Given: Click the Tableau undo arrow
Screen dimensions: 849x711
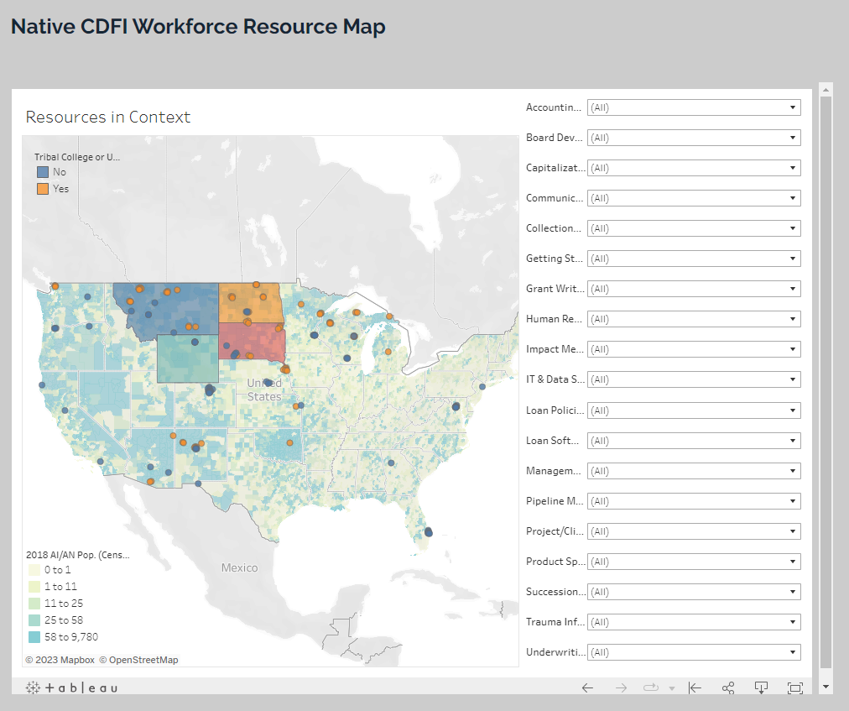Looking at the screenshot, I should tap(587, 687).
